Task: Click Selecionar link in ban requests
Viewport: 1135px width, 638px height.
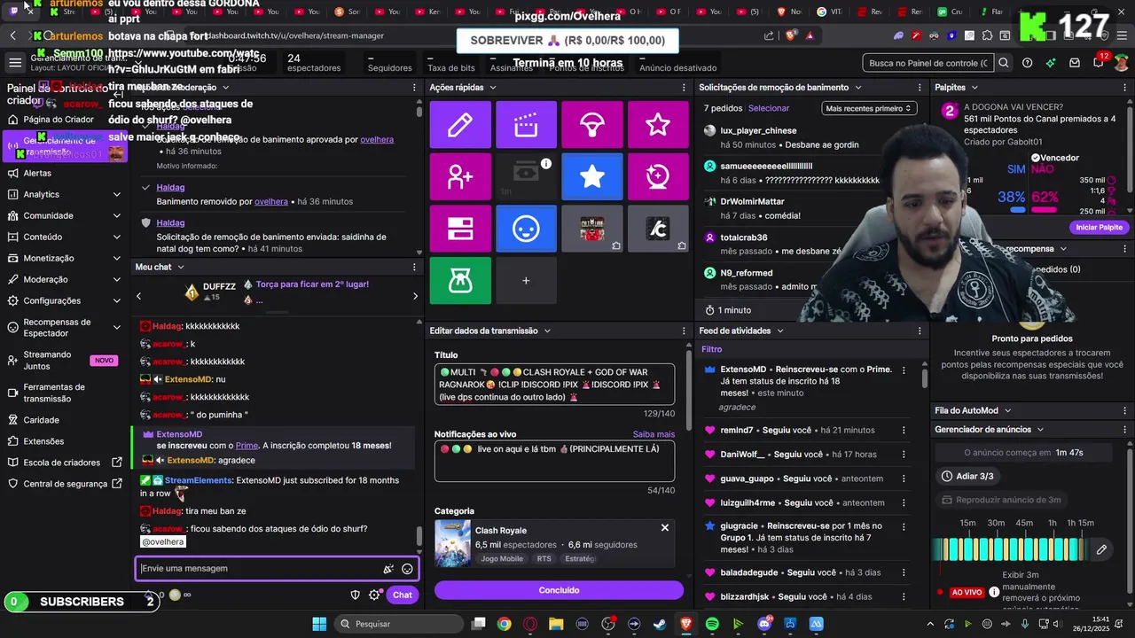Action: [769, 108]
